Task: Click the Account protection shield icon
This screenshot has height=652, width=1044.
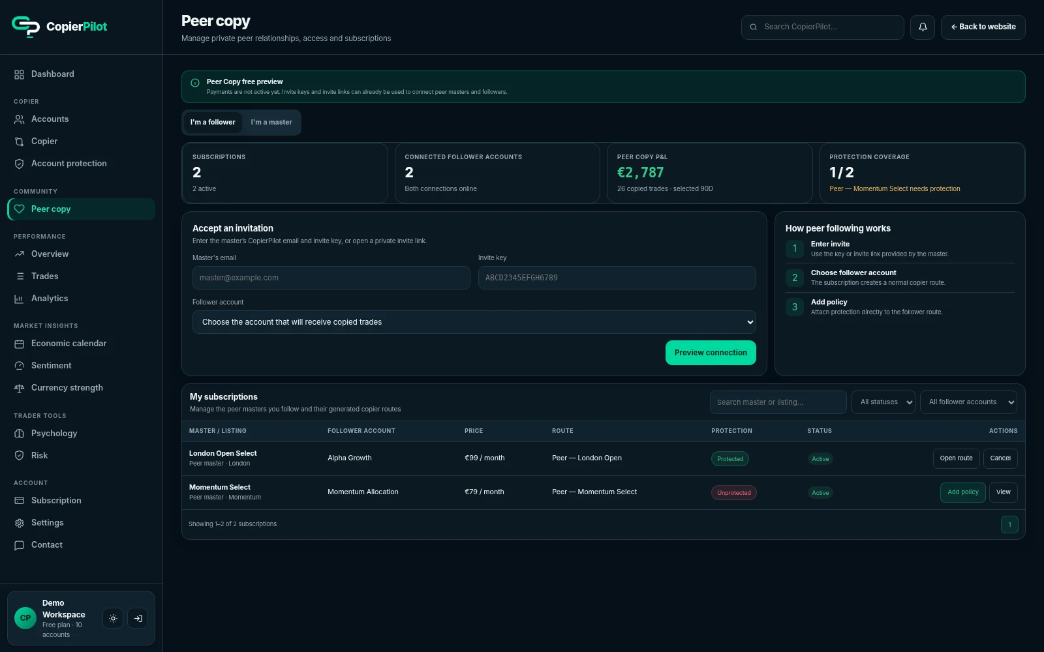Action: (x=19, y=164)
